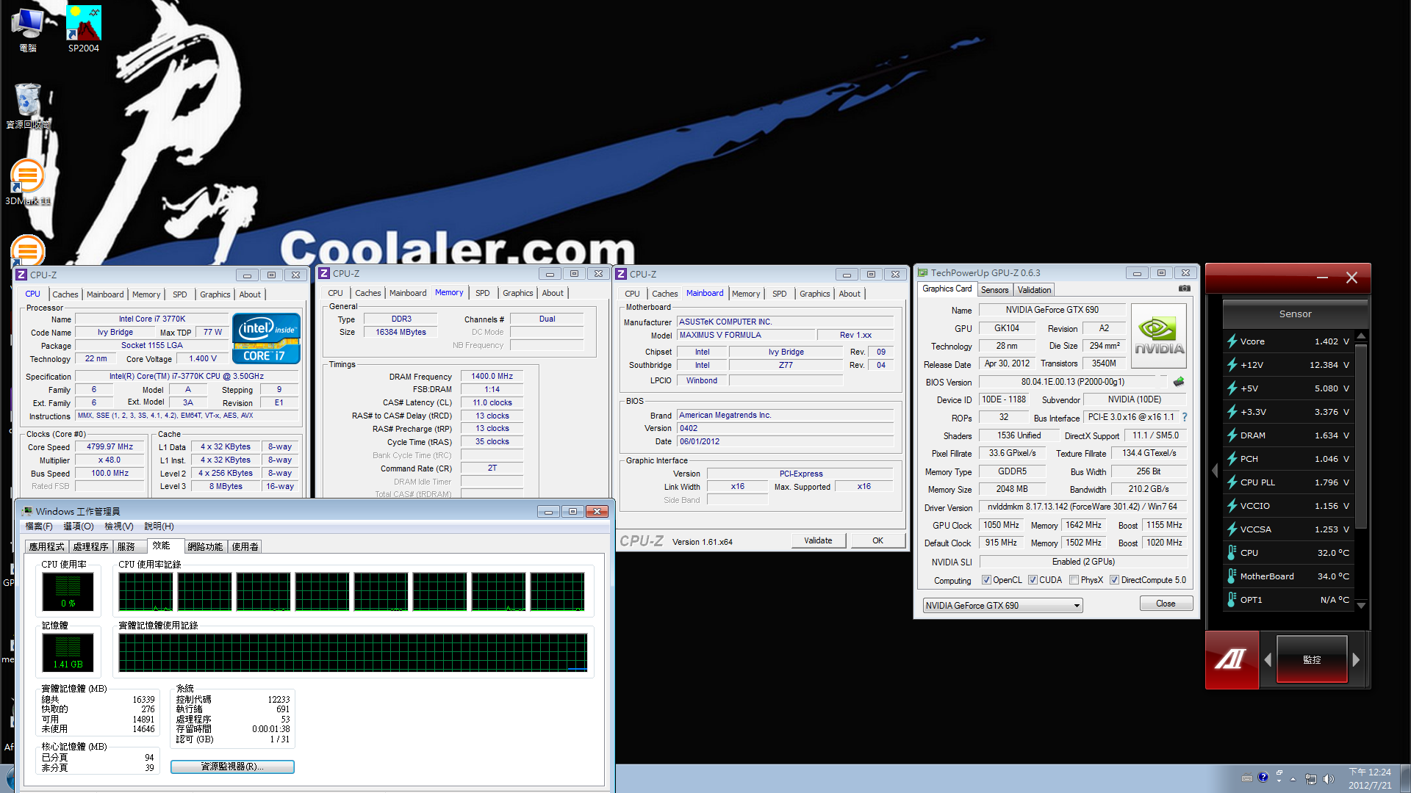This screenshot has width=1411, height=793.
Task: Open the 3DMark 11 desktop shortcut
Action: point(28,182)
